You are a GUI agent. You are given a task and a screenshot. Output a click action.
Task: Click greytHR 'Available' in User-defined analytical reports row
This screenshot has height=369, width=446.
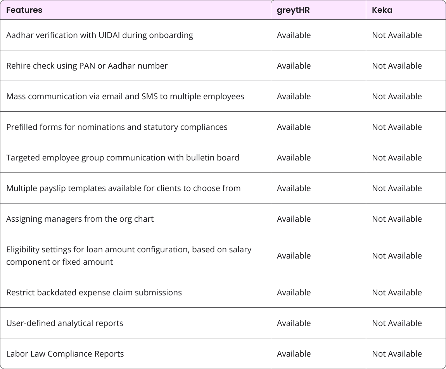(x=294, y=323)
